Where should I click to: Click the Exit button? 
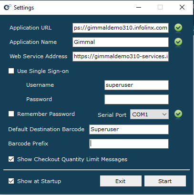[x=121, y=181]
